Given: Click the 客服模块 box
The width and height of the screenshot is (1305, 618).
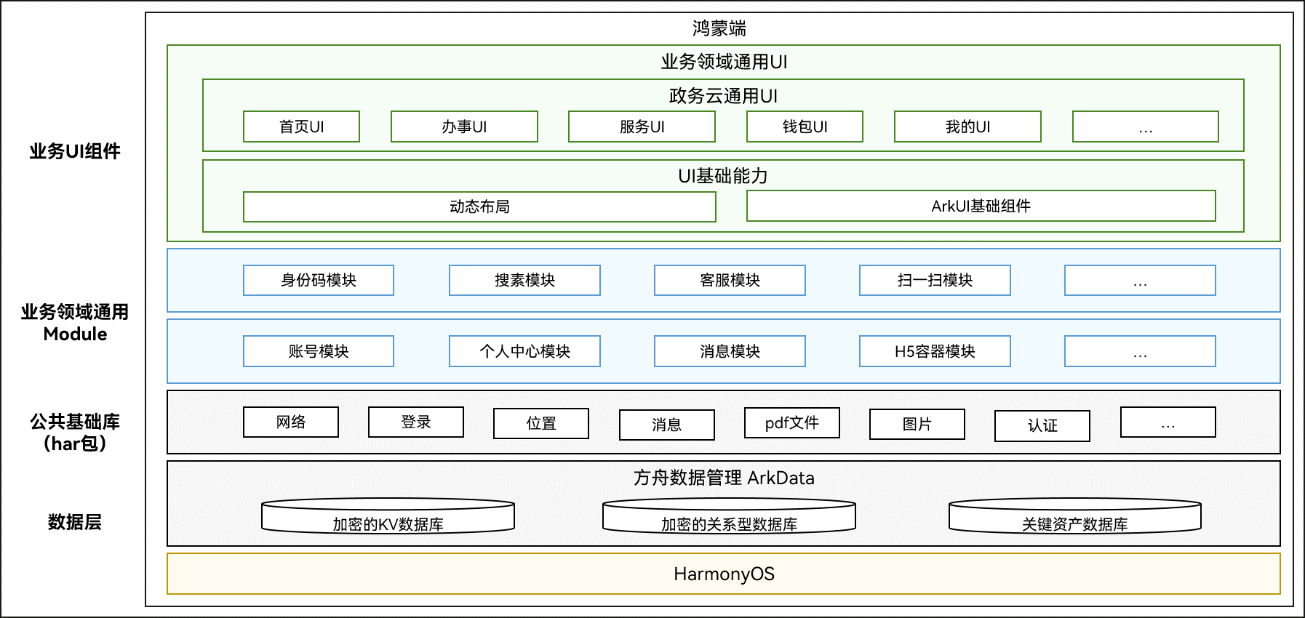Looking at the screenshot, I should (x=730, y=280).
